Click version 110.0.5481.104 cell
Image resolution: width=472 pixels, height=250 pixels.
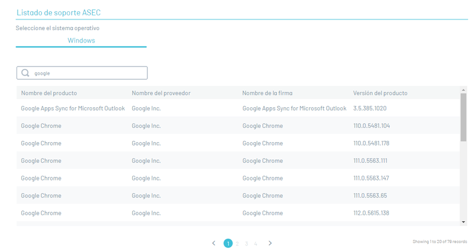(372, 126)
